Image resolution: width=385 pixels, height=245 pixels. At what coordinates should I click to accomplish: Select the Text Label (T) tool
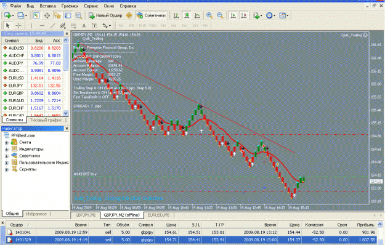(94, 25)
